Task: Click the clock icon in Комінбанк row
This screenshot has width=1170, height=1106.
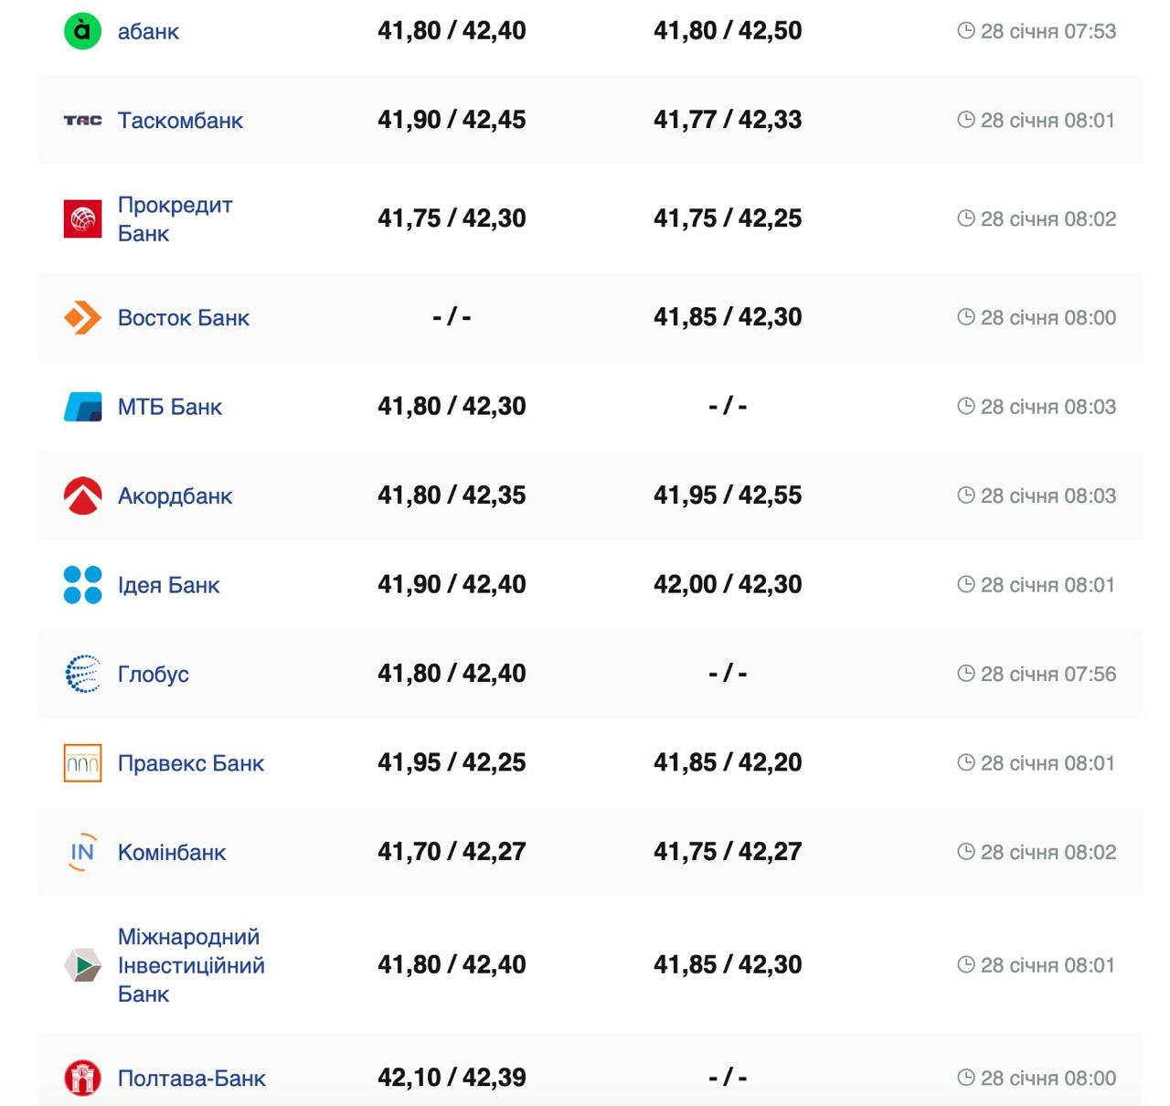Action: point(966,852)
